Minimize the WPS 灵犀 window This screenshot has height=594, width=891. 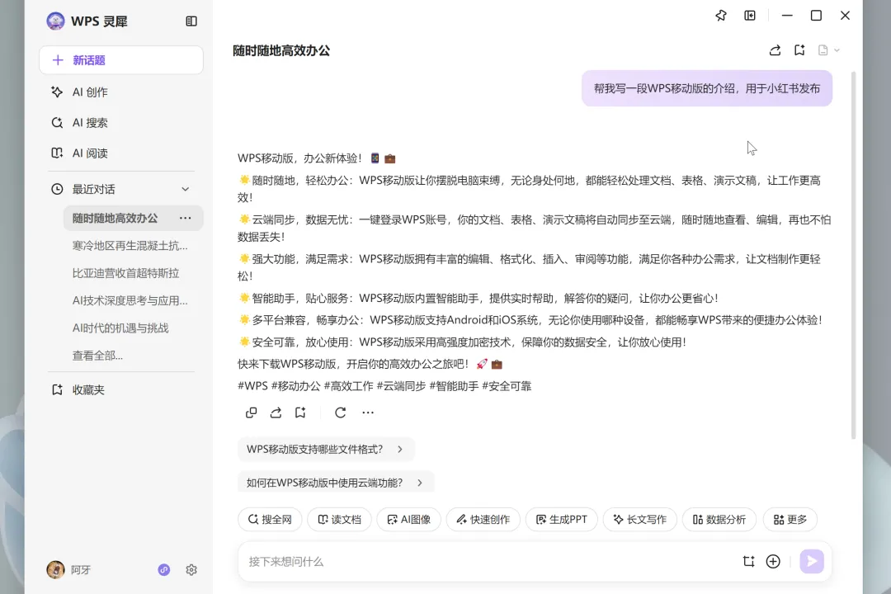787,16
